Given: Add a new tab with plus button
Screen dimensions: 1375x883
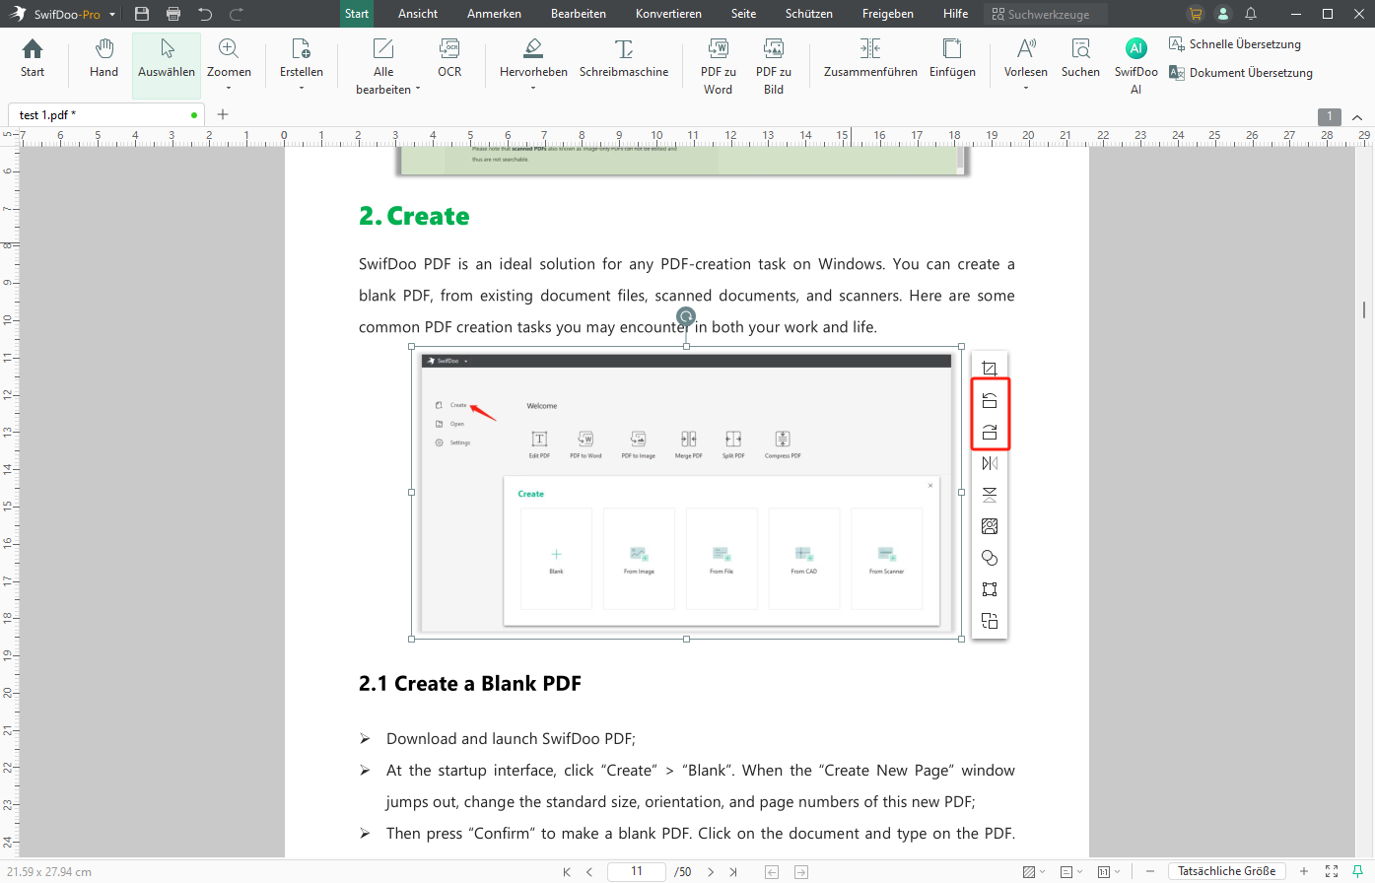Looking at the screenshot, I should point(223,114).
